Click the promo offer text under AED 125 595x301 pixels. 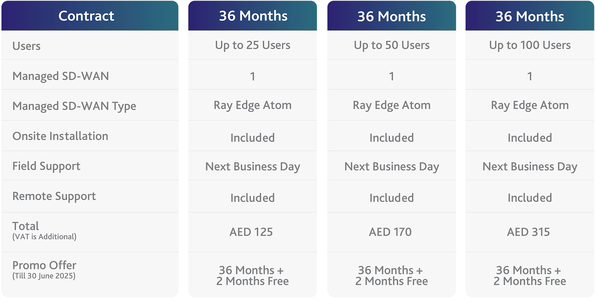[252, 275]
